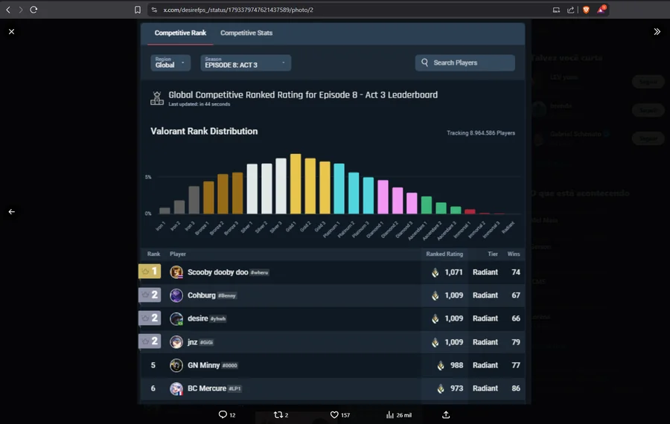This screenshot has height=424, width=670.
Task: Click jnz avatar icon
Action: click(x=176, y=342)
